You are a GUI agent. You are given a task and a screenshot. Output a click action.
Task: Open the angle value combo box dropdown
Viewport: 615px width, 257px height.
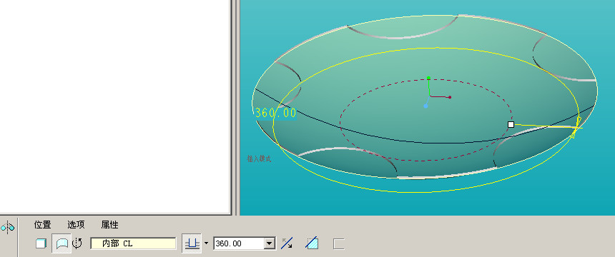click(270, 243)
